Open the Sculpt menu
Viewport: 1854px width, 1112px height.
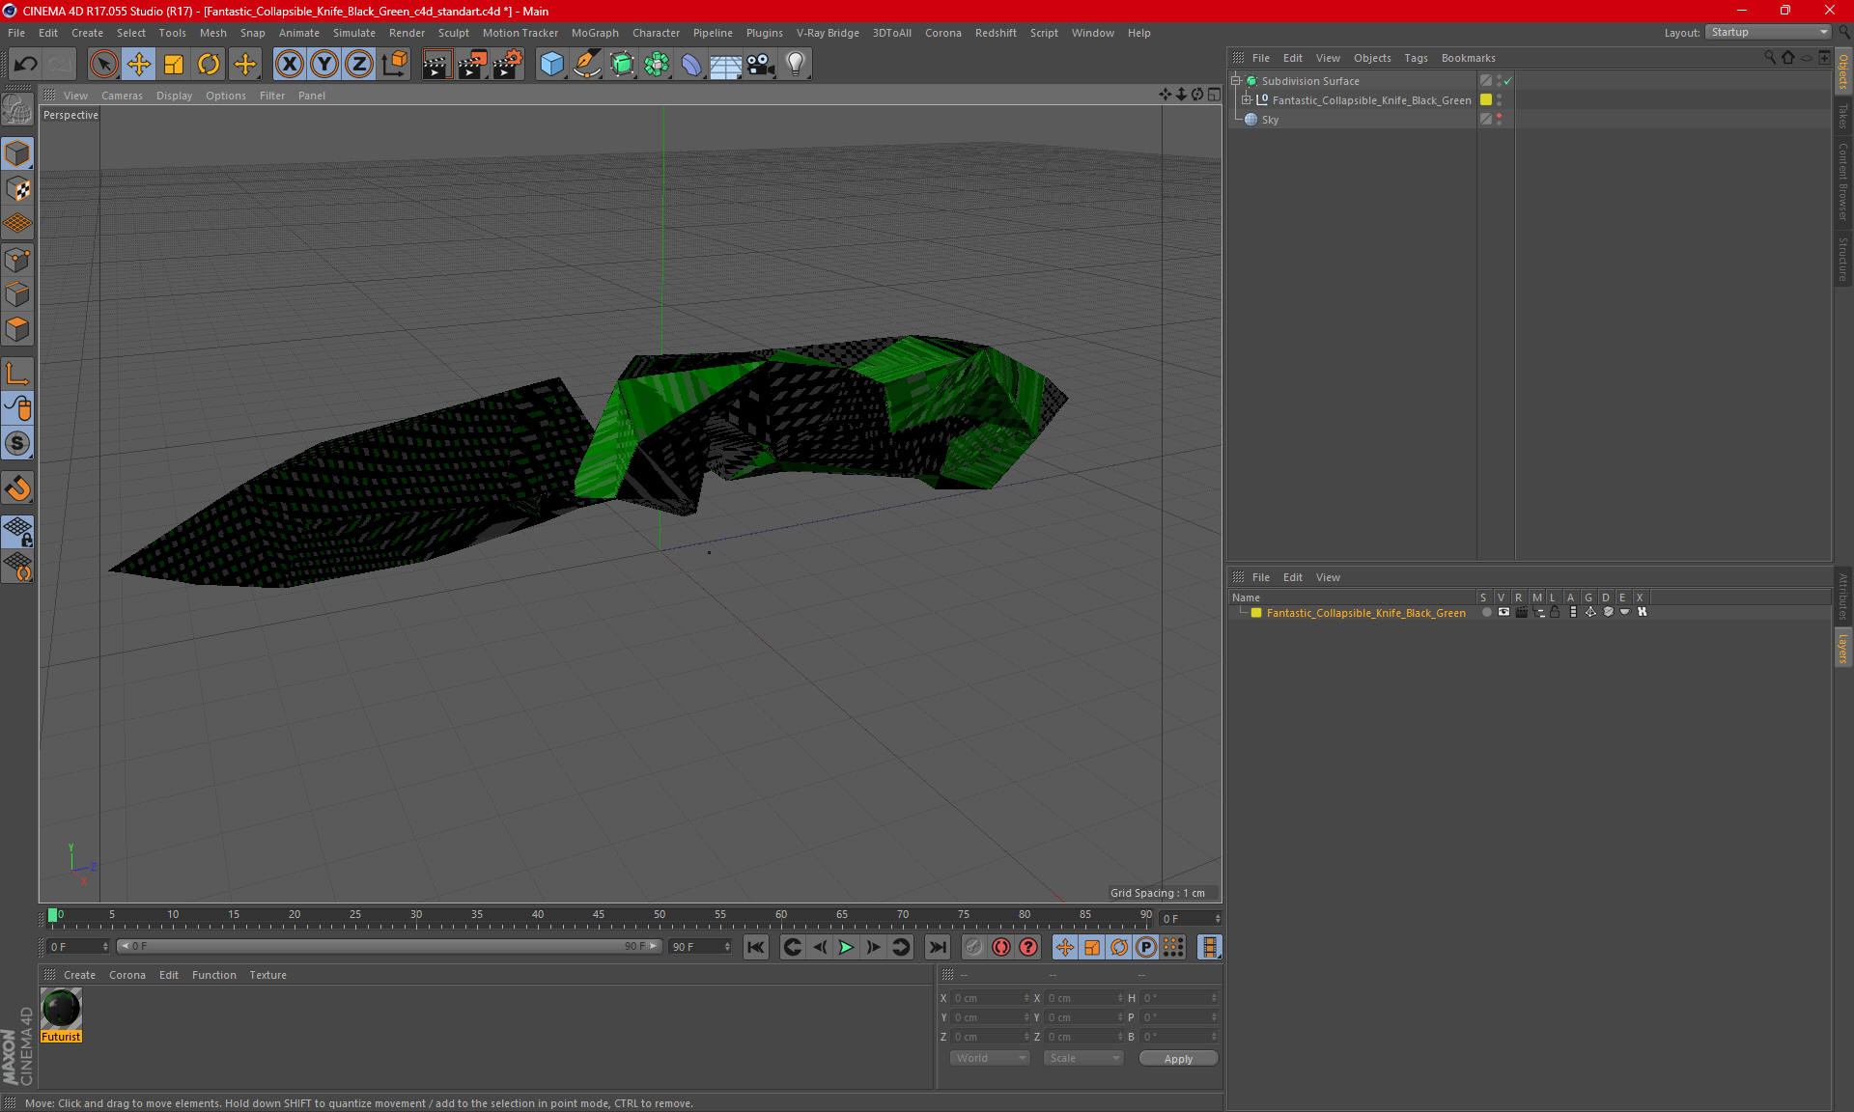pyautogui.click(x=454, y=33)
